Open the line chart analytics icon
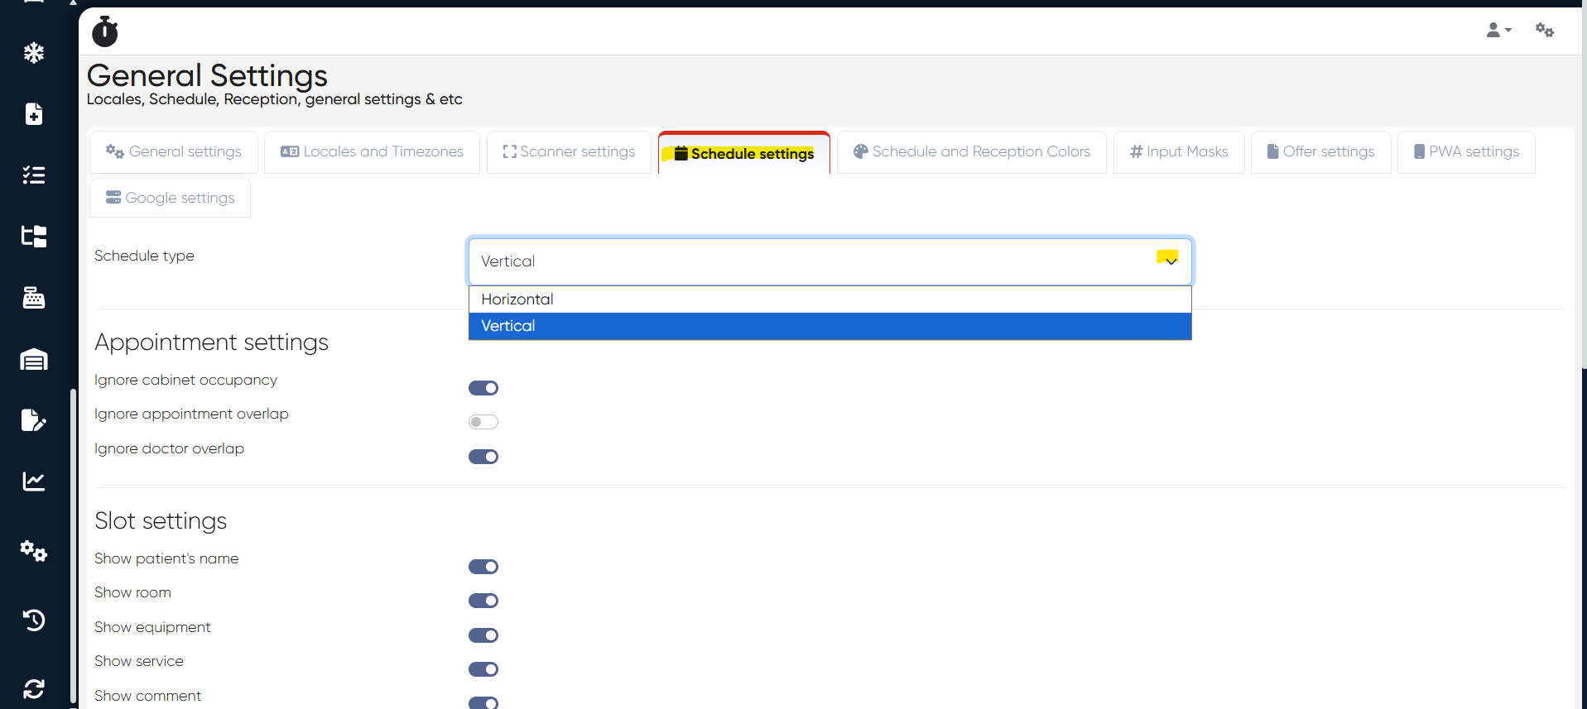Viewport: 1587px width, 709px height. [33, 481]
